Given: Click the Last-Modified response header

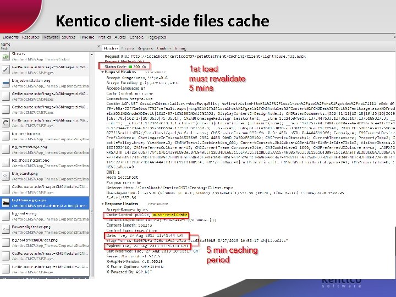Looking at the screenshot, I should [x=153, y=251].
